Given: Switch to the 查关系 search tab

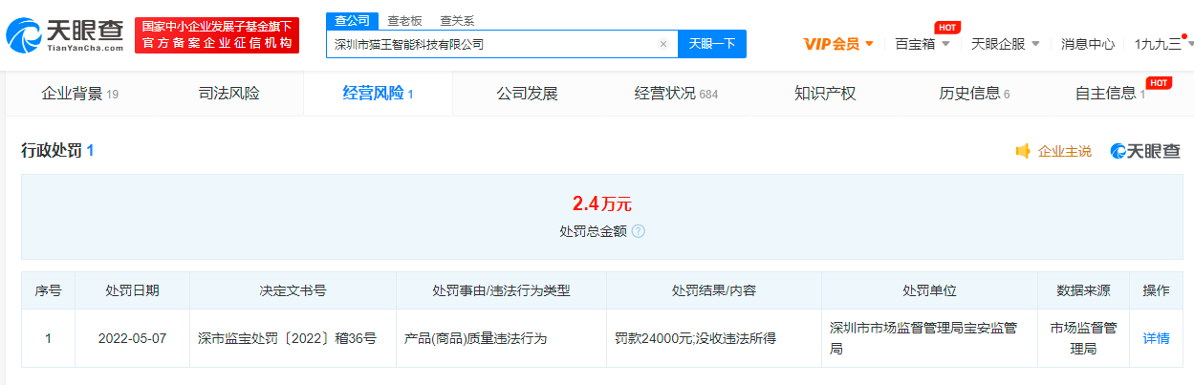Looking at the screenshot, I should coord(456,20).
